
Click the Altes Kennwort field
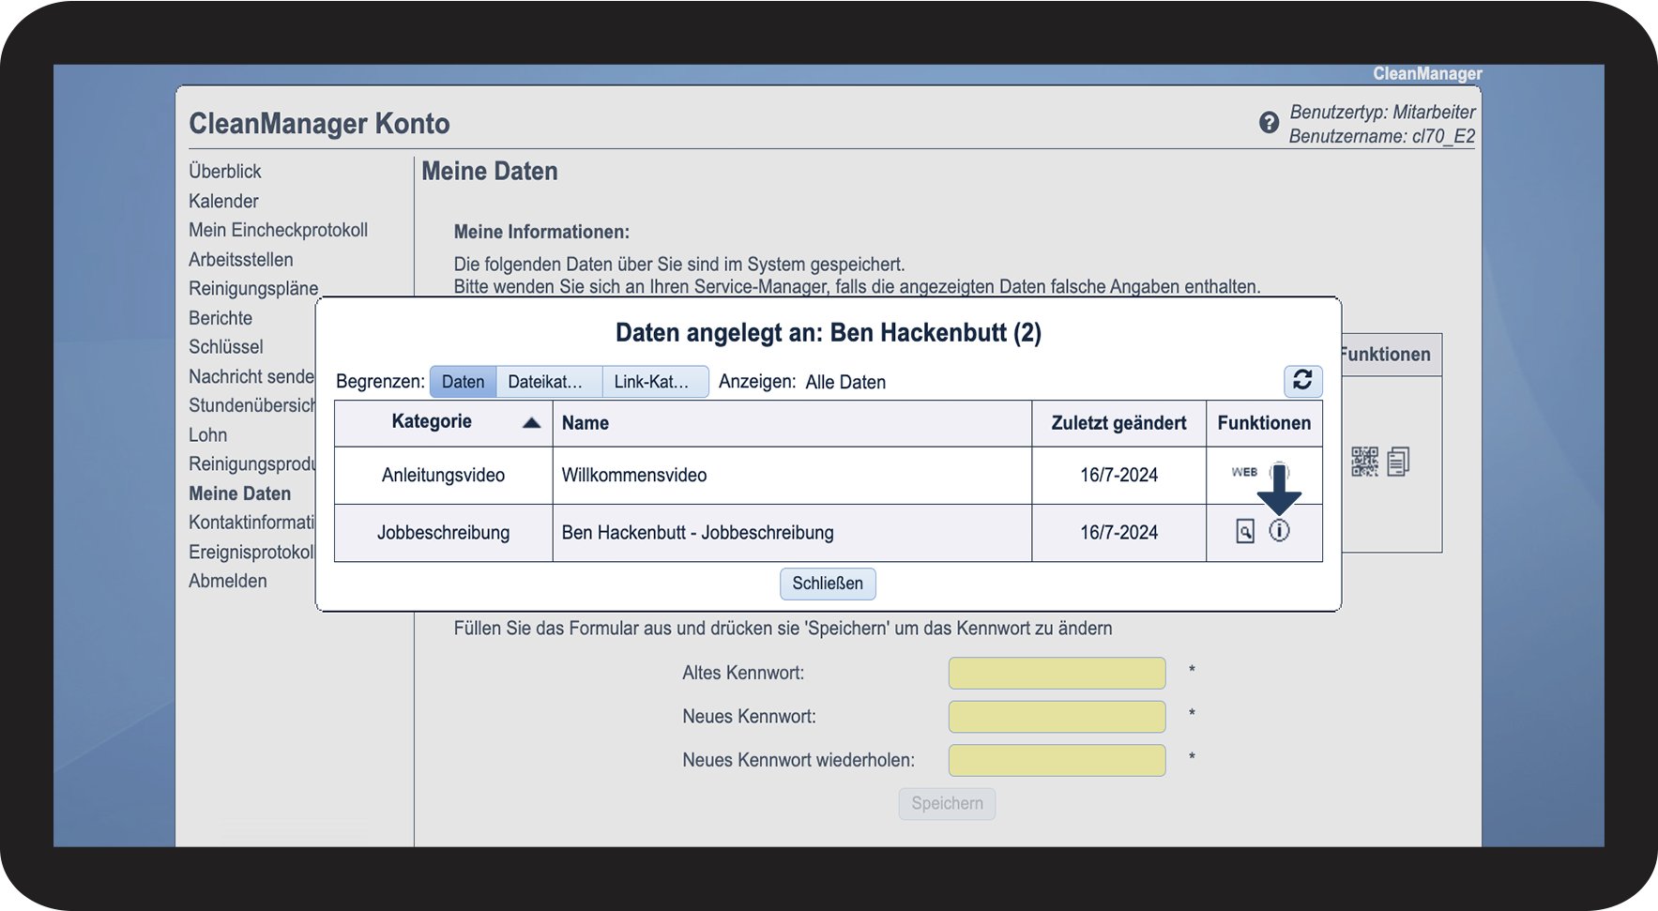[1057, 673]
